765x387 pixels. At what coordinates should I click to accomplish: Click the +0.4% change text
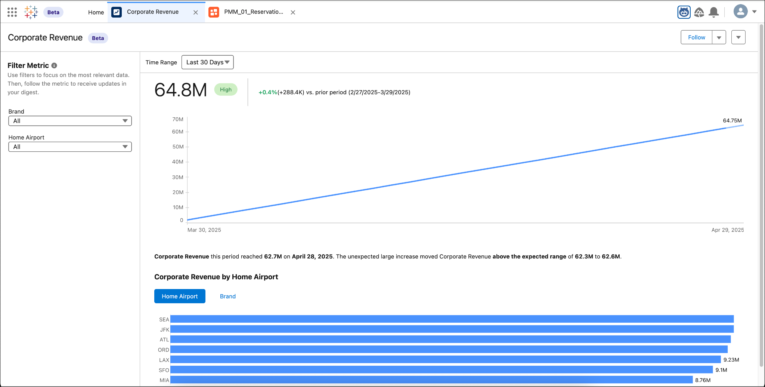[x=268, y=92]
